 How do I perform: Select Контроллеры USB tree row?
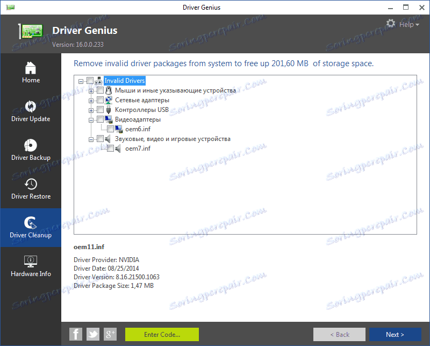(142, 110)
